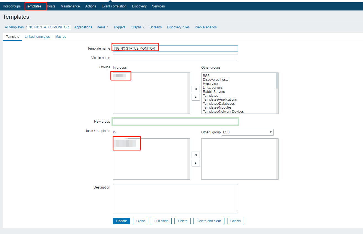
Task: Select Linux servers in Other groups
Action: [x=213, y=88]
